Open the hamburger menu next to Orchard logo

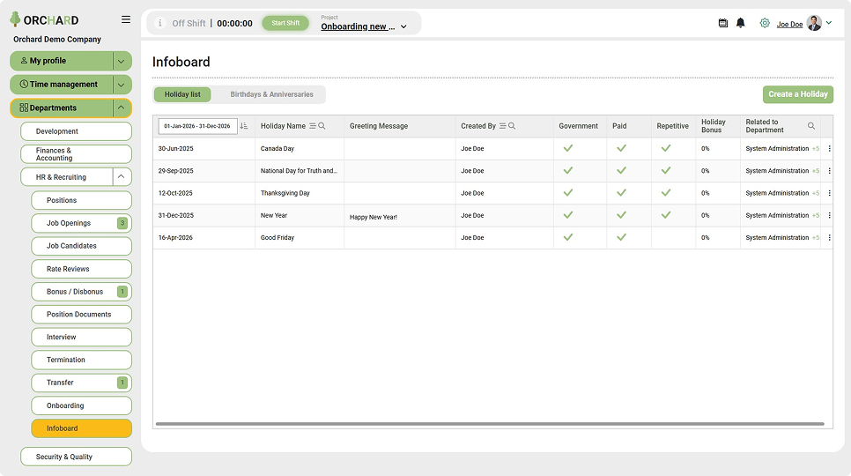[126, 19]
